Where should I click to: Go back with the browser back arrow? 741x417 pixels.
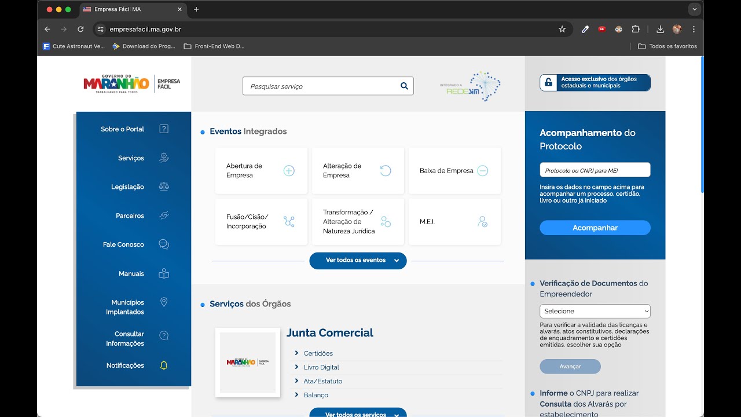click(x=47, y=29)
